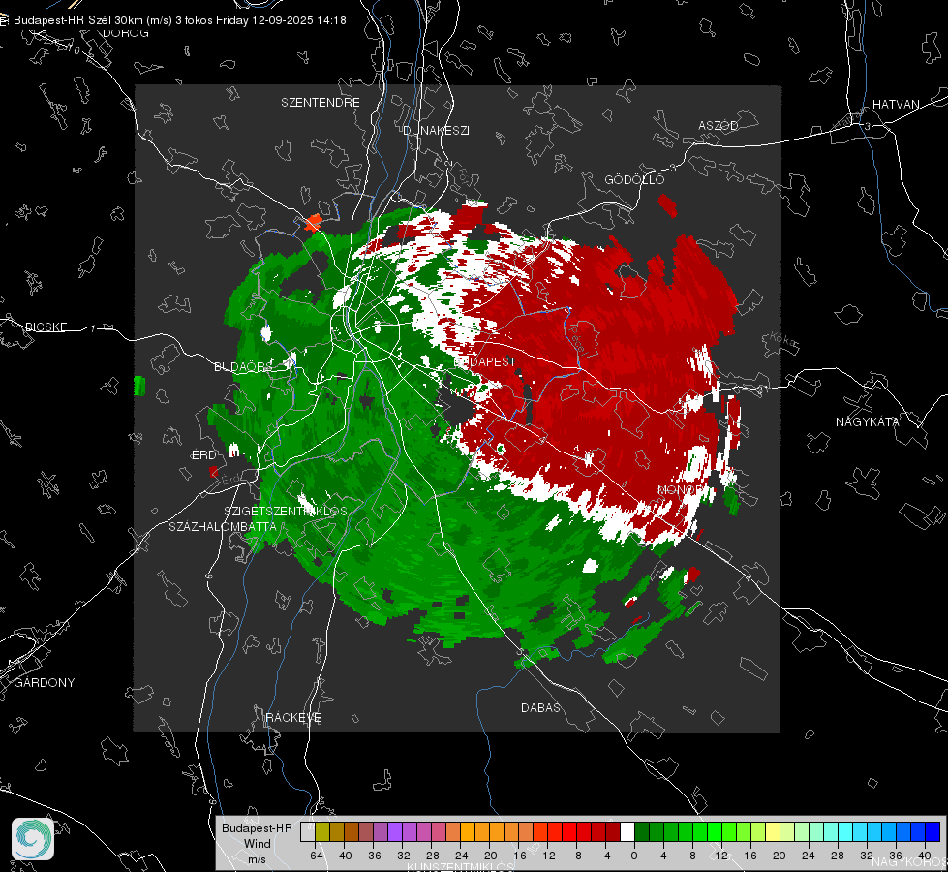Click the radar title text with date
948x872 pixels.
[179, 20]
